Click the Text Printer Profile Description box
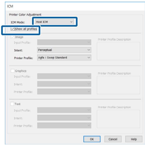 click(x=118, y=119)
